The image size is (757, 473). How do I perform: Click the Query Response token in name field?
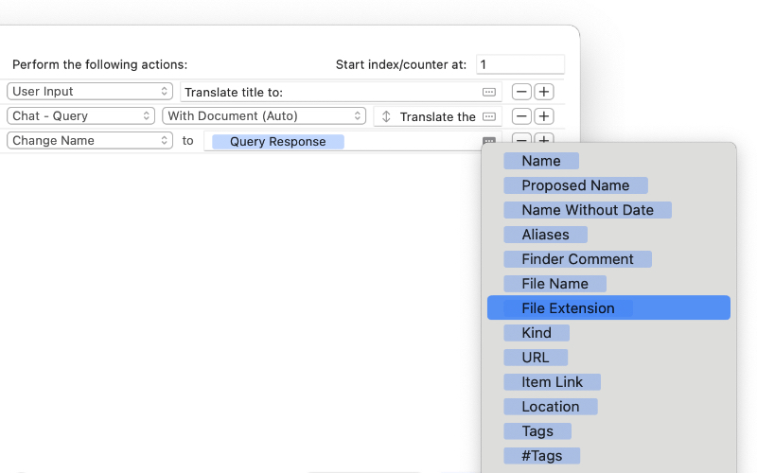(277, 142)
